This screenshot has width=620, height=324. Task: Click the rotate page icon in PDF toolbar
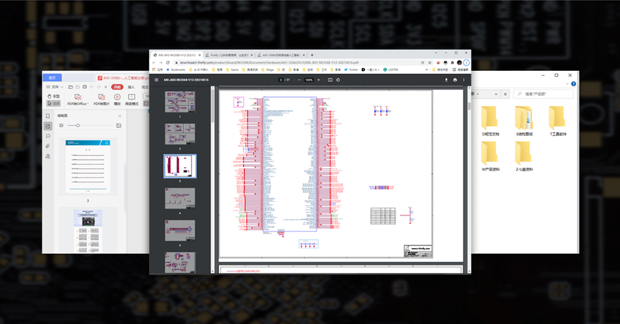coord(338,80)
